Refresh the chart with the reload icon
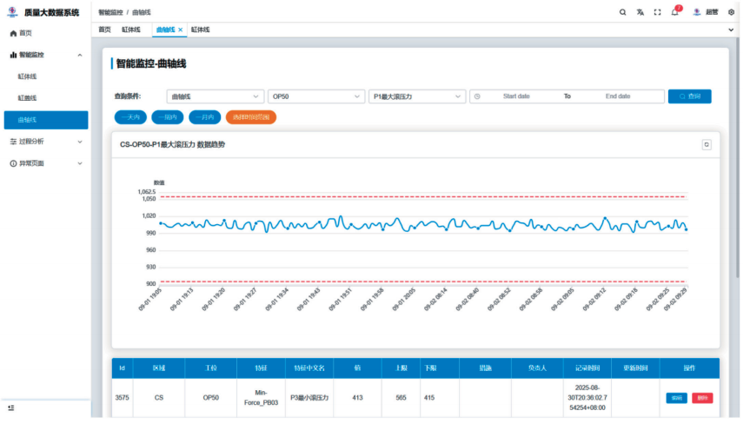The width and height of the screenshot is (750, 424). click(707, 144)
